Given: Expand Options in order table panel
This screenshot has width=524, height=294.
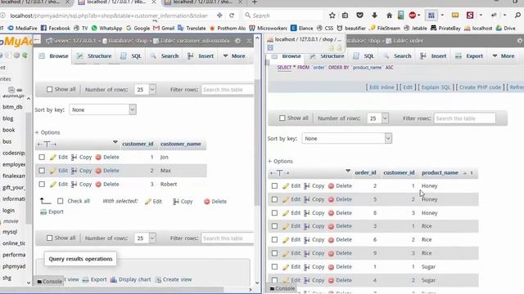Looking at the screenshot, I should tap(280, 161).
